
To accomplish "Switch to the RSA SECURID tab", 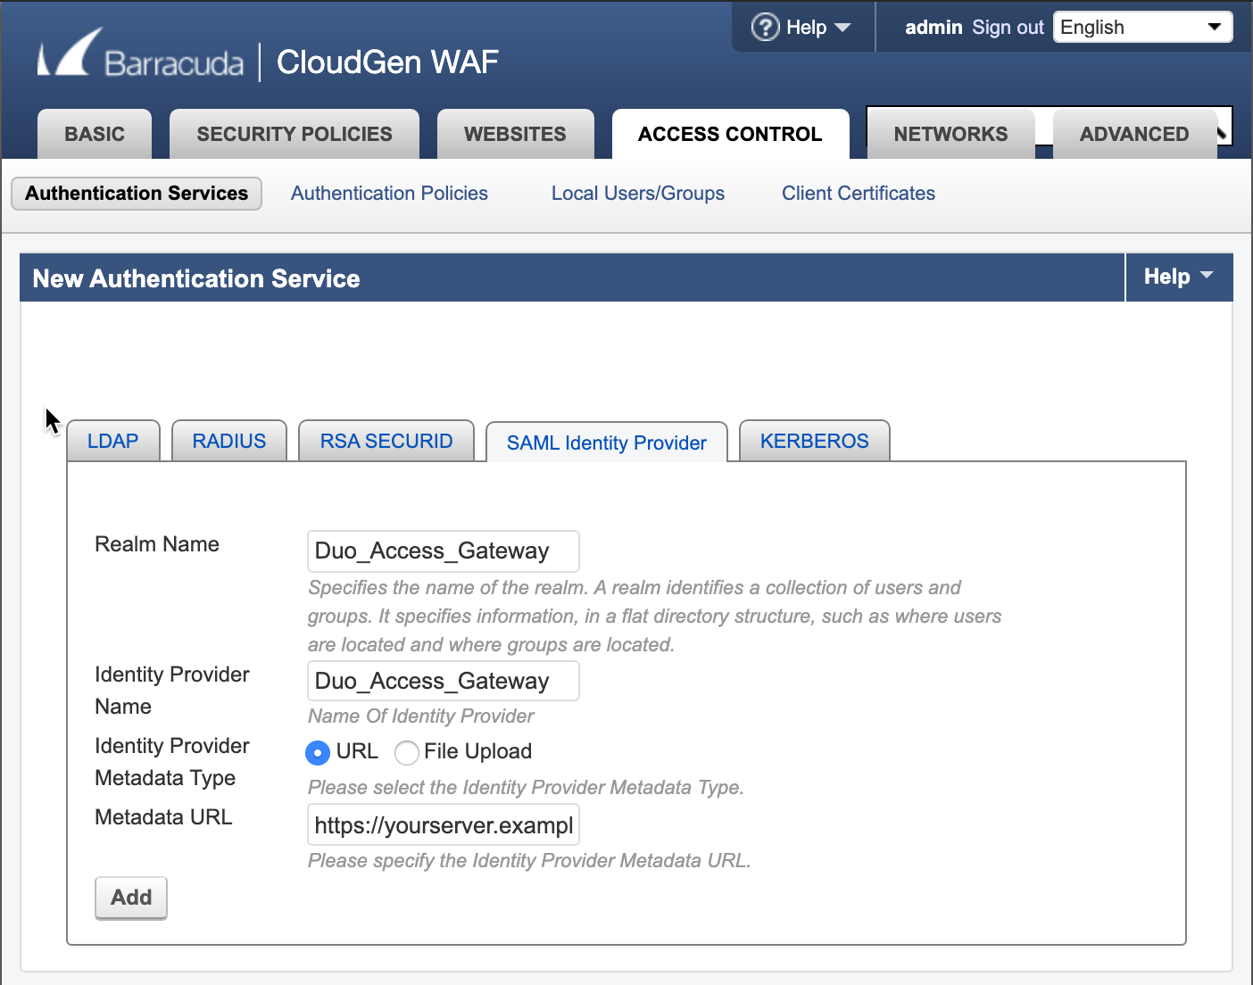I will pos(386,440).
